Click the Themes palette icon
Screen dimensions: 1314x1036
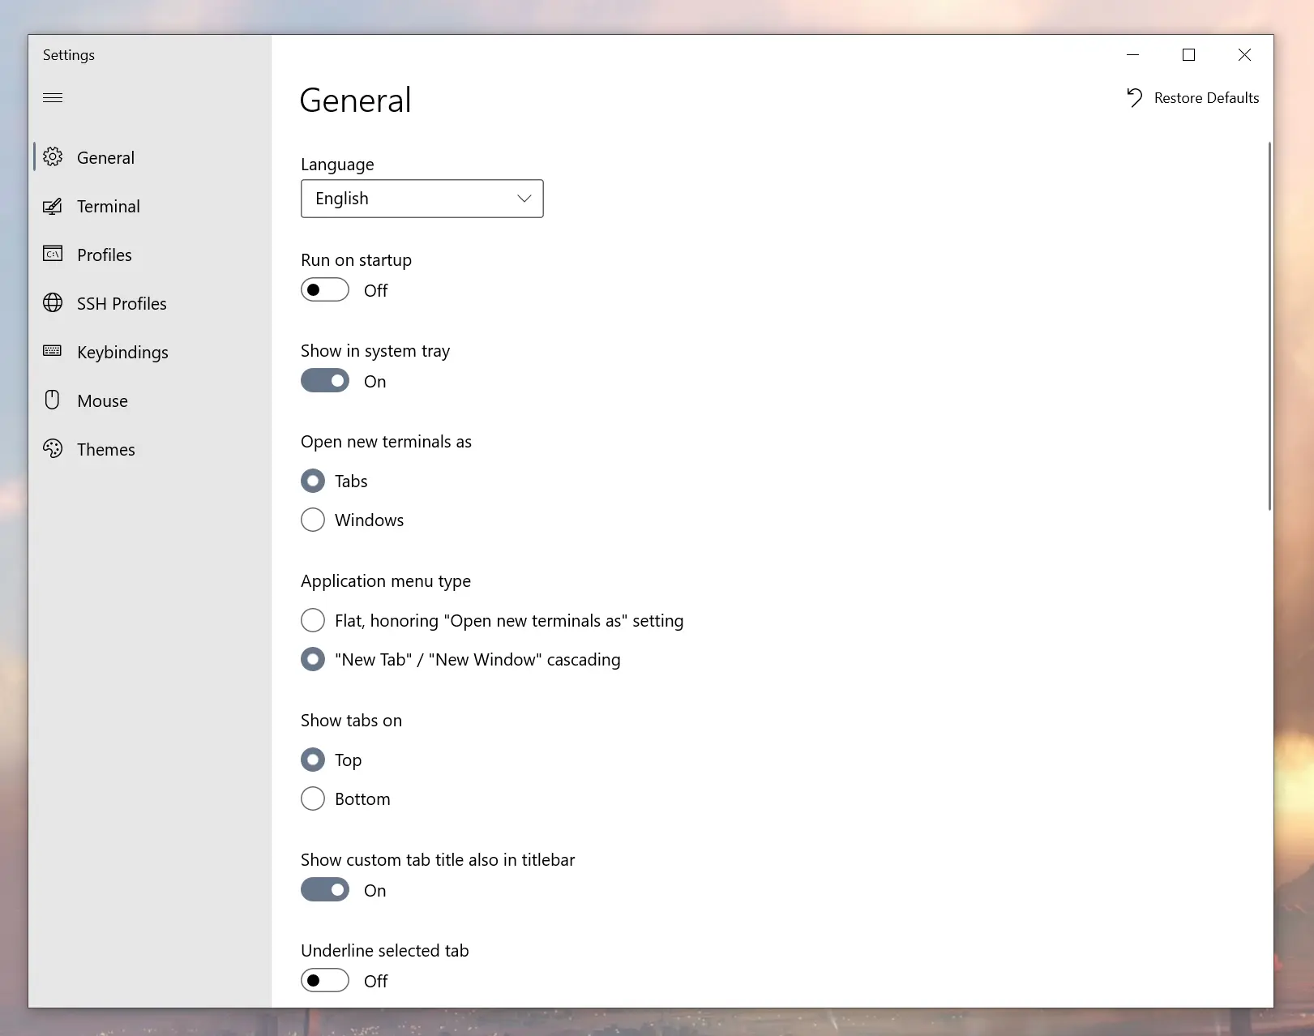(x=53, y=448)
